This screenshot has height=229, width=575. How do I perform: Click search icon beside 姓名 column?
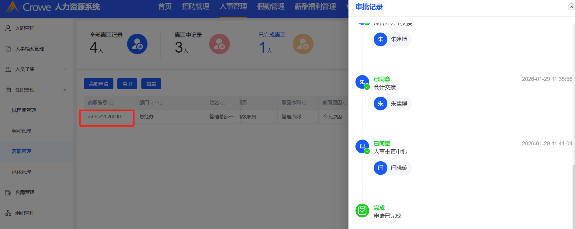click(223, 103)
